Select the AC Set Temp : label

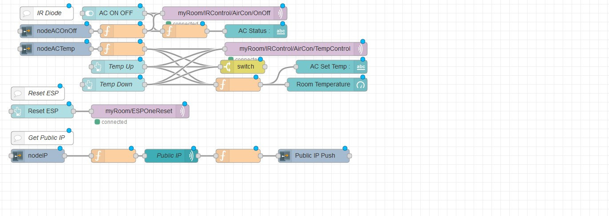[330, 66]
